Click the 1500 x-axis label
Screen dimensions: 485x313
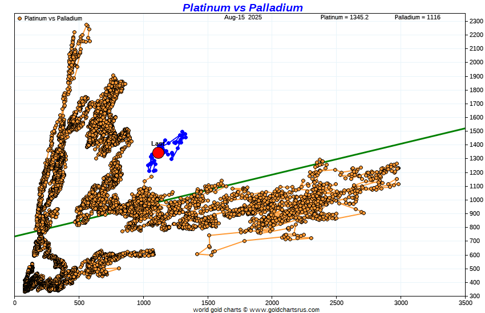point(208,303)
